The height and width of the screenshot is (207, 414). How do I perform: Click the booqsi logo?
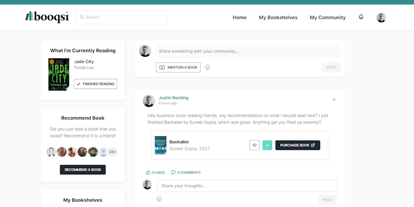pyautogui.click(x=47, y=17)
